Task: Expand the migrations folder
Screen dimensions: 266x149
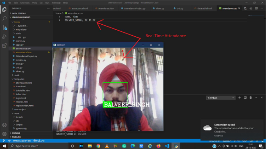Action: 22,30
